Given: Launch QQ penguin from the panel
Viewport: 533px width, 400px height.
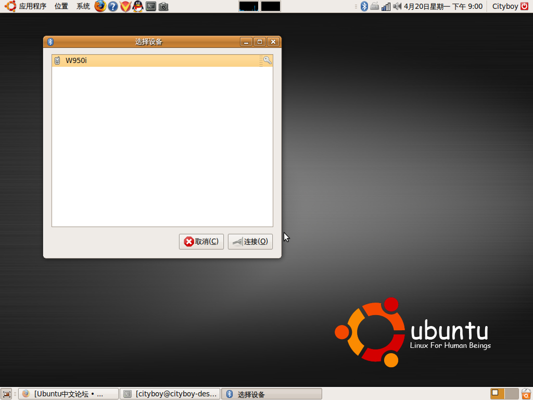Looking at the screenshot, I should coord(138,6).
